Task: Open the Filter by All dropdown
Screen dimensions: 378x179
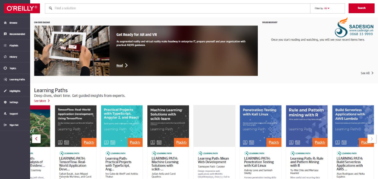Action: point(327,9)
